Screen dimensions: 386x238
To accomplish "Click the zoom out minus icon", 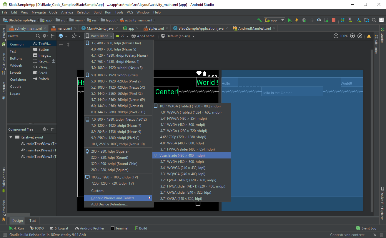I will (336, 36).
